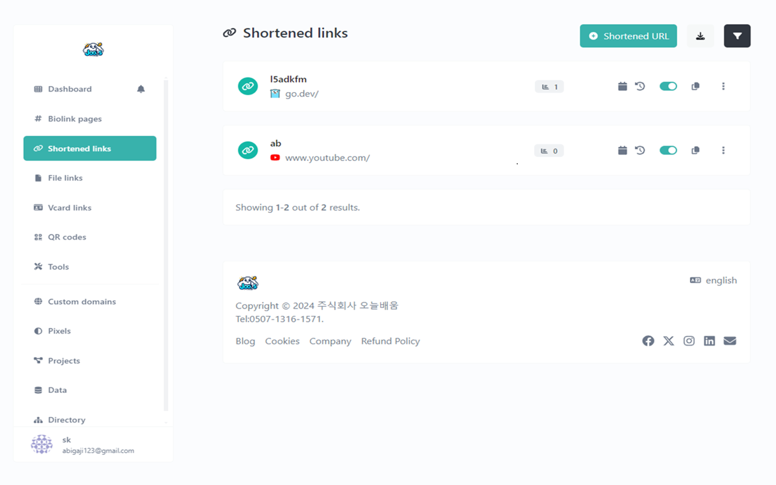Open the Instagram icon in the footer
This screenshot has width=776, height=485.
[689, 341]
